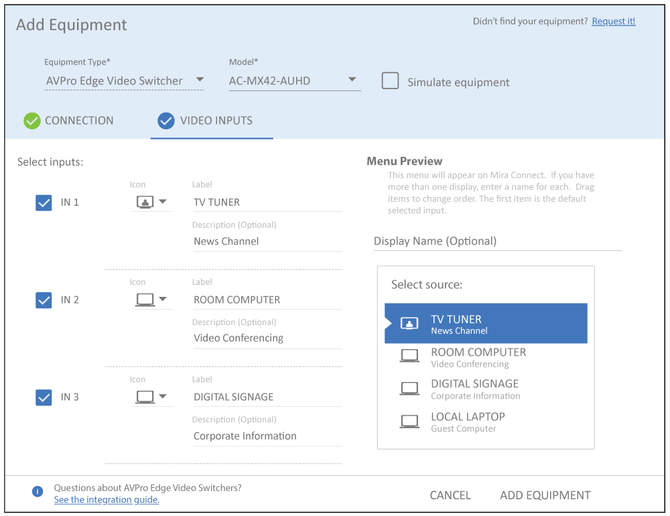Enable Simulate equipment
This screenshot has height=516, width=670.
(x=389, y=80)
